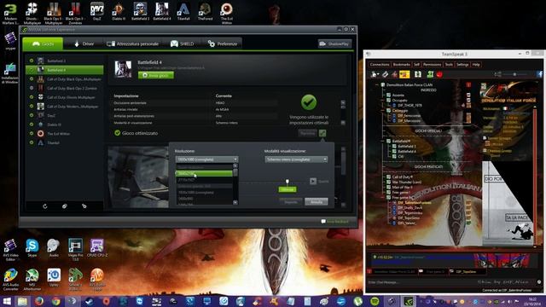The height and width of the screenshot is (307, 546).
Task: Click the green launch game button
Action: pos(155,75)
